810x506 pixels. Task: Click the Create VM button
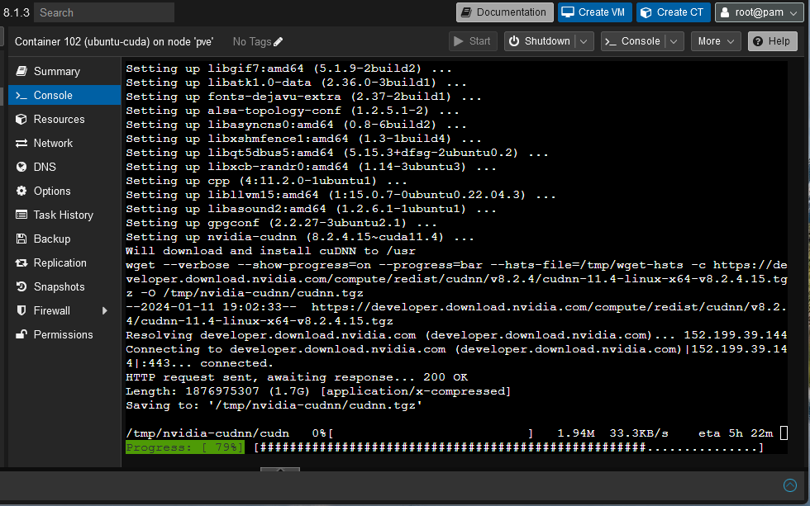pos(594,12)
